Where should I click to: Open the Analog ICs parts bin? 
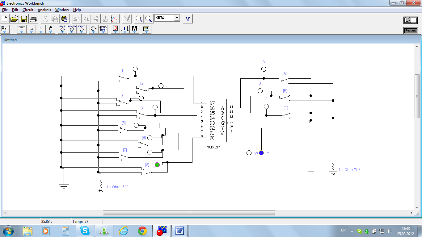[62, 29]
